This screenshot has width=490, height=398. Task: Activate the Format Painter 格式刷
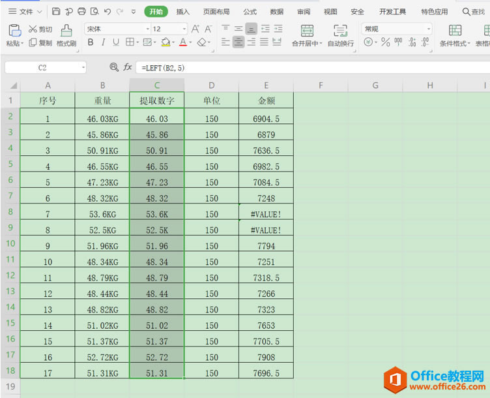point(66,36)
